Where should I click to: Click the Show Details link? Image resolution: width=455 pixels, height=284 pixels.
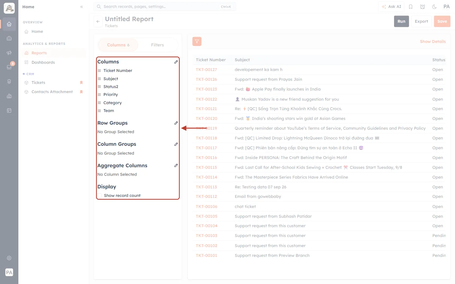(x=433, y=42)
